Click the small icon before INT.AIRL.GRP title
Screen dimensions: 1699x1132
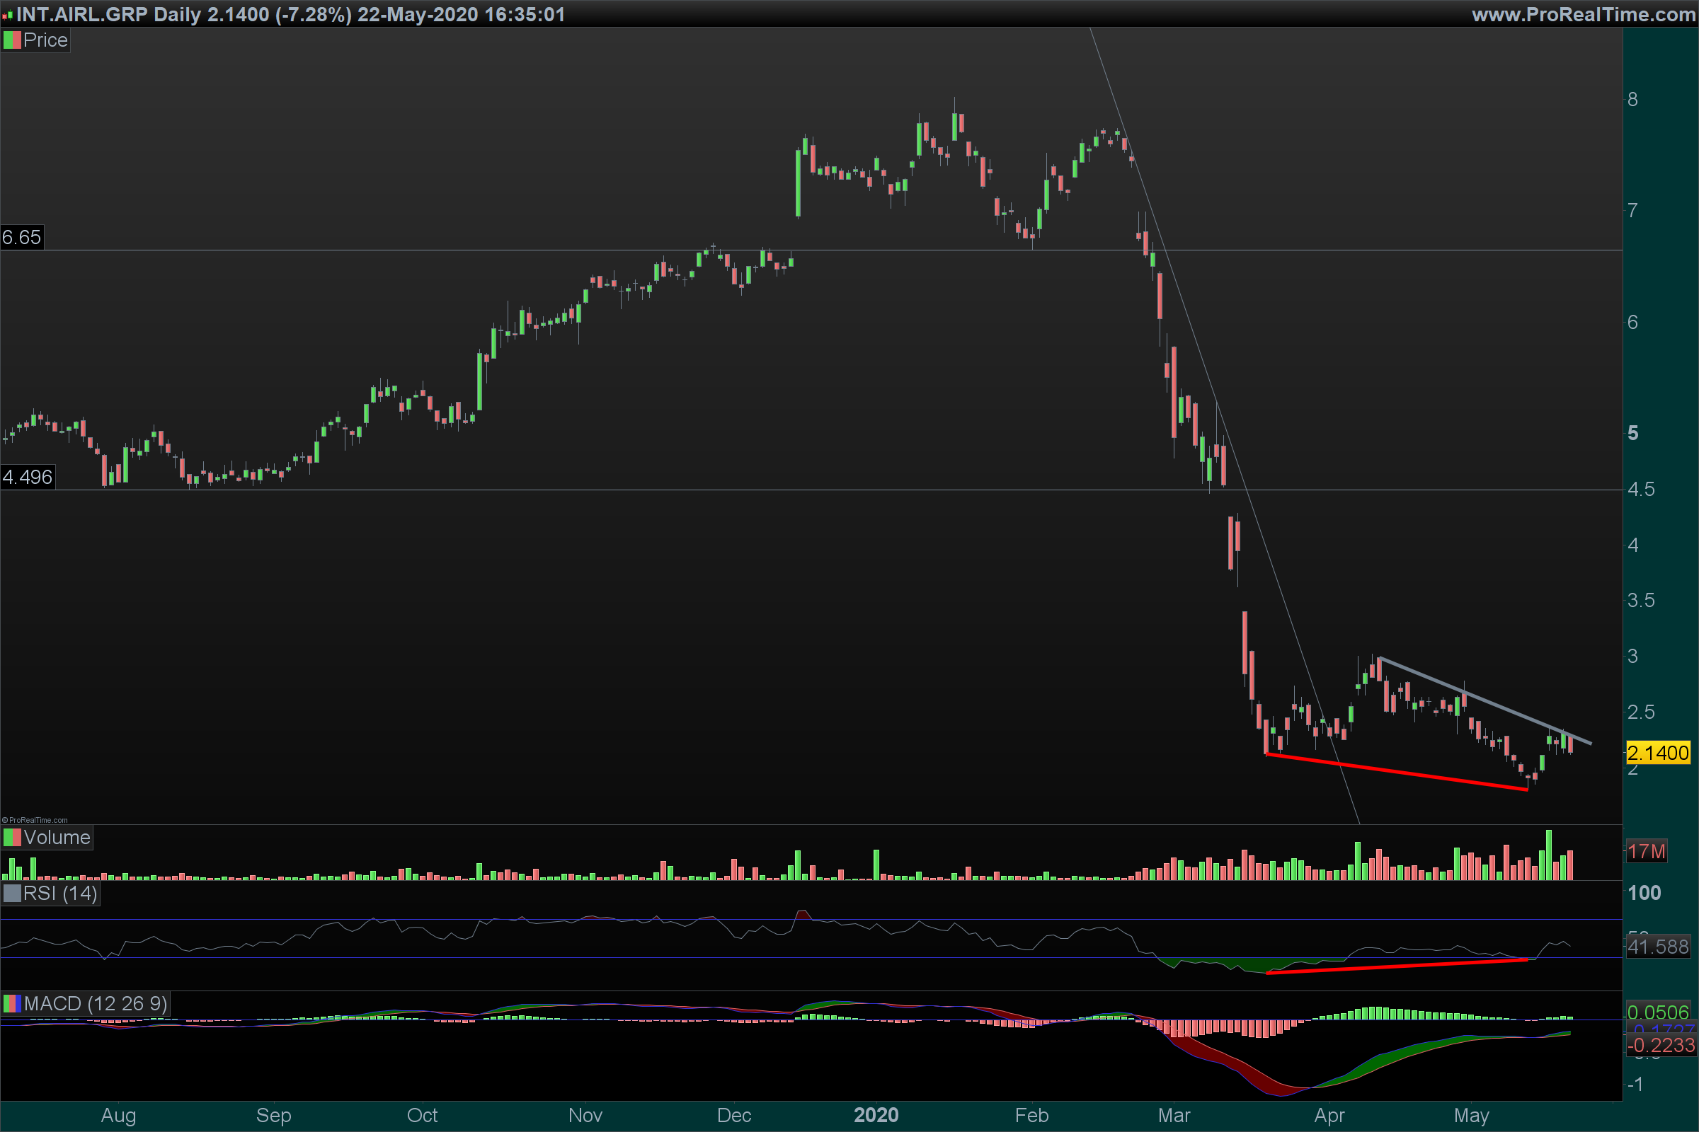[x=7, y=14]
